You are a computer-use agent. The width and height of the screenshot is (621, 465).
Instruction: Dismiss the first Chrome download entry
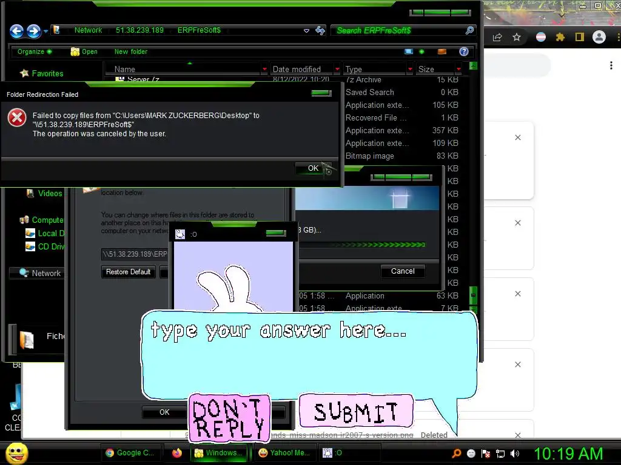click(x=518, y=137)
